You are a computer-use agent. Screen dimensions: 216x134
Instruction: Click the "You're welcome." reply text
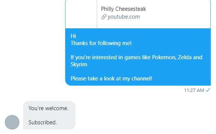(48, 108)
